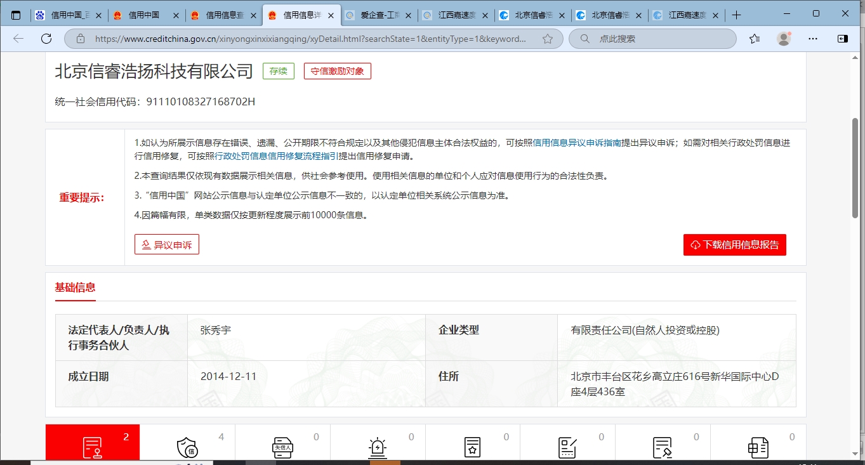
Task: Select the 失信人 category icon
Action: pyautogui.click(x=282, y=447)
